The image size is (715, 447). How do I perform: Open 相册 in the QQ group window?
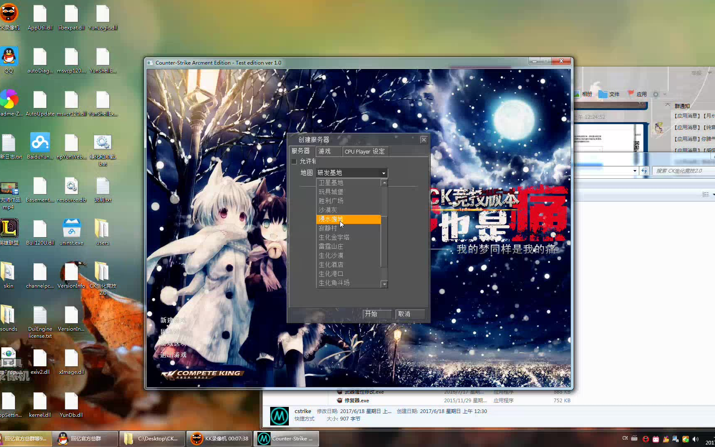point(583,94)
